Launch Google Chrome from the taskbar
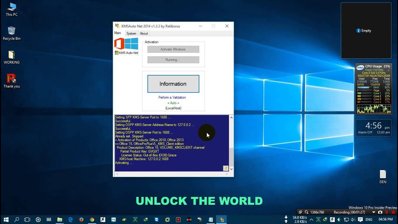The height and width of the screenshot is (224, 398). (92, 220)
